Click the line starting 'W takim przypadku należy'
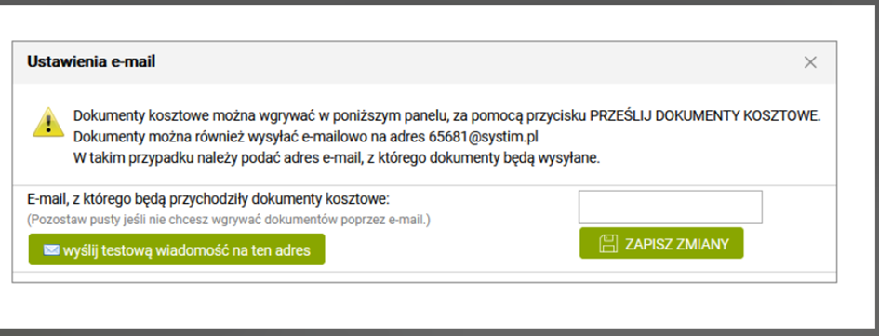Image resolution: width=879 pixels, height=336 pixels. pyautogui.click(x=337, y=157)
